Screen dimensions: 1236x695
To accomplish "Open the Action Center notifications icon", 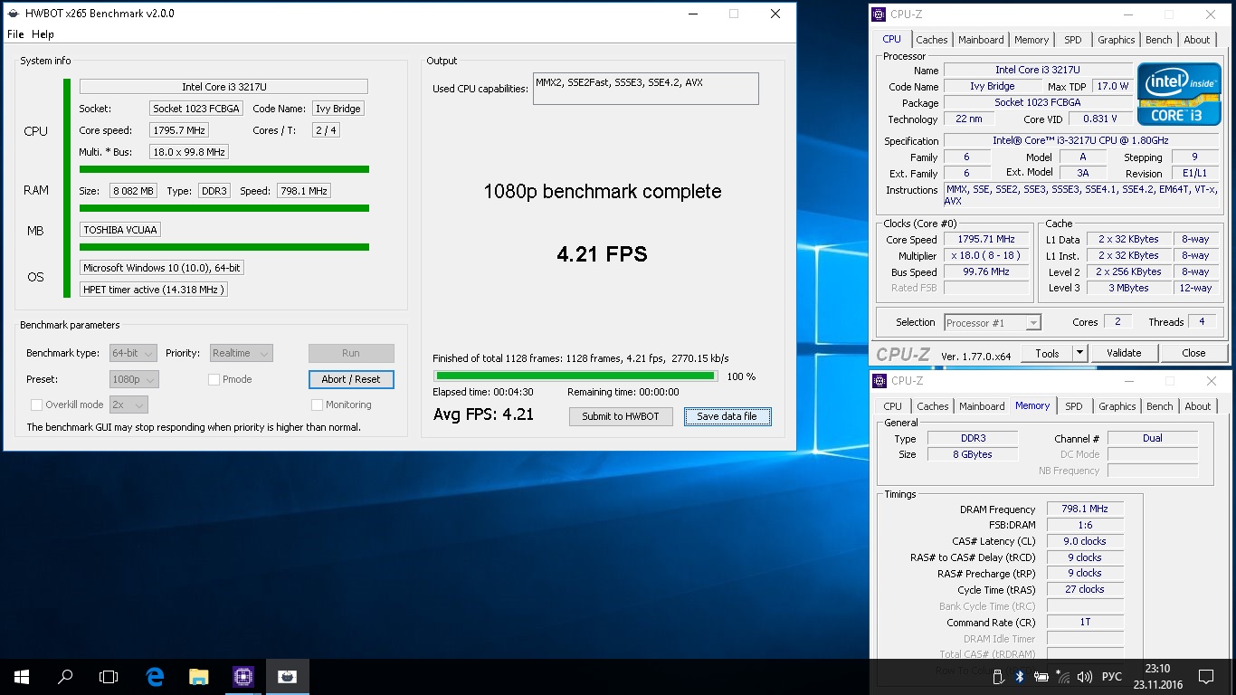I will point(1205,676).
